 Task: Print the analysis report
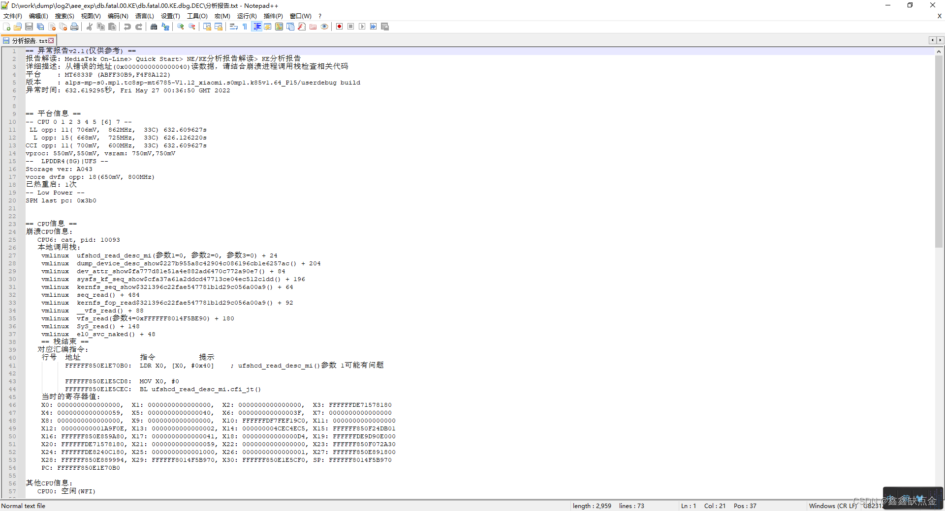tap(75, 27)
